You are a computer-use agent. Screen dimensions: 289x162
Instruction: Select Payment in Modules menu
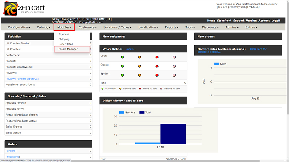pyautogui.click(x=64, y=34)
